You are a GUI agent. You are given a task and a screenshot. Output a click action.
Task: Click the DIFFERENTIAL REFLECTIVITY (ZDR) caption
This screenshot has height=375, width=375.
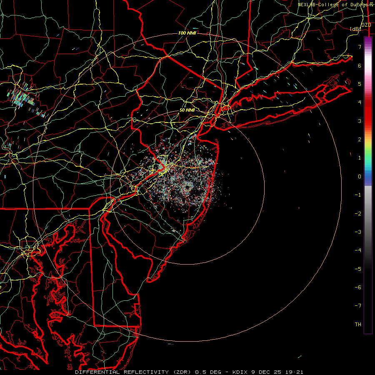134,372
